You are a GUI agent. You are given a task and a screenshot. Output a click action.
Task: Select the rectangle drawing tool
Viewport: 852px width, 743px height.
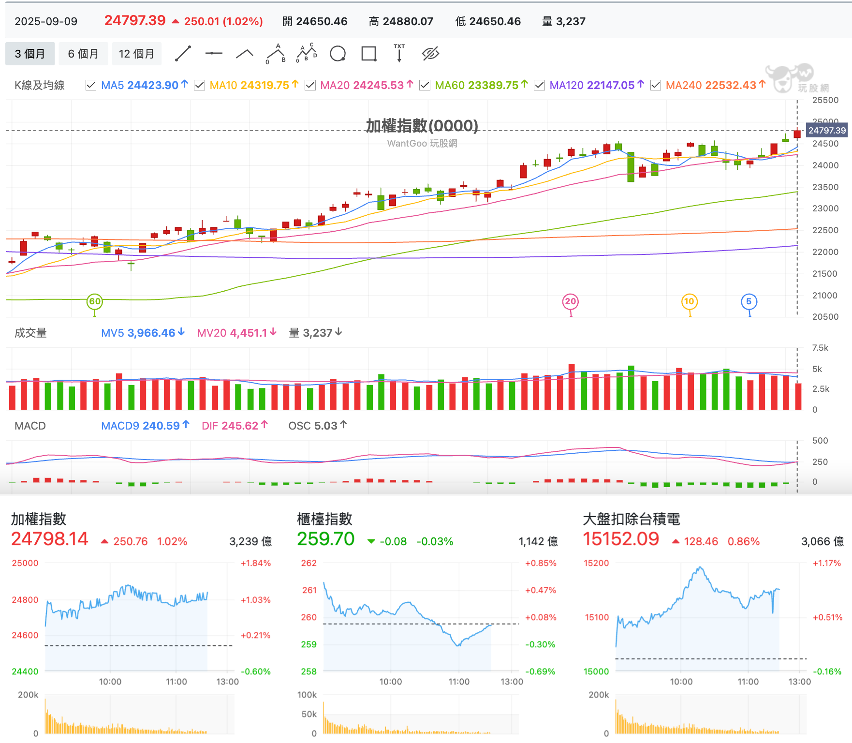369,54
